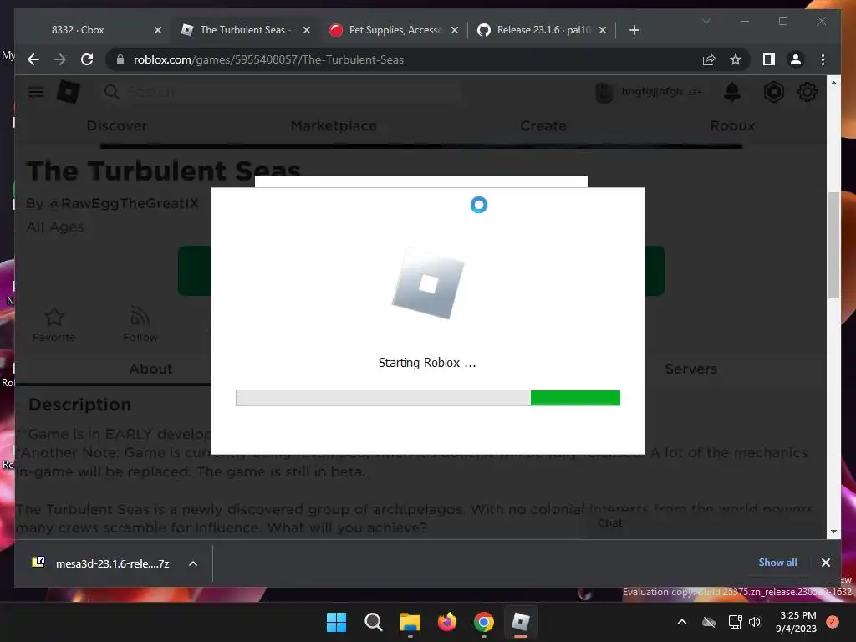856x642 pixels.
Task: Share this page icon in address bar
Action: (x=709, y=59)
